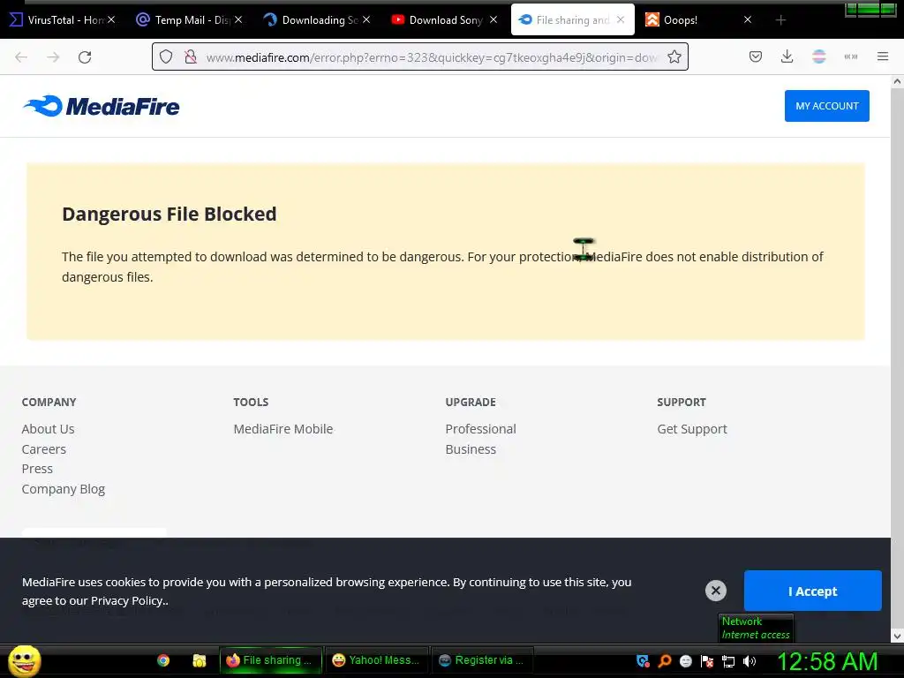
Task: Open the flag action center tray icon
Action: (x=707, y=661)
